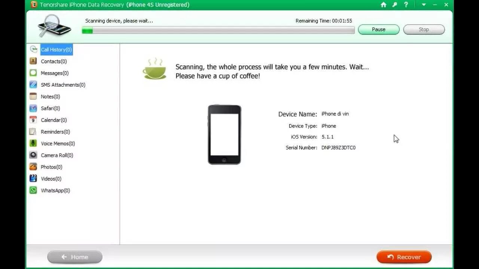Click the Notes icon in sidebar
Viewport: 479px width, 269px height.
pyautogui.click(x=33, y=96)
